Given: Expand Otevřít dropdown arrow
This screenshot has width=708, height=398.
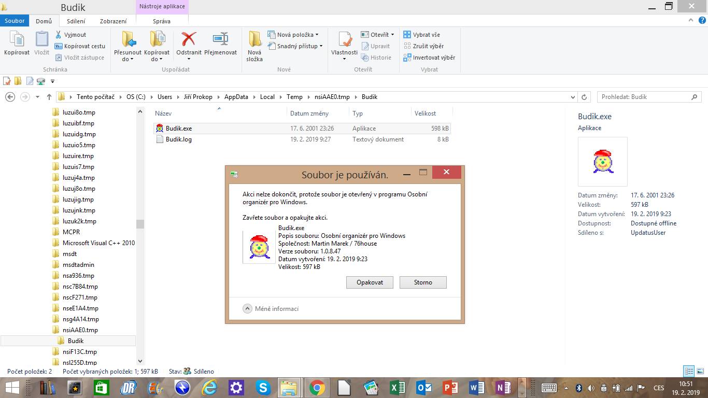Looking at the screenshot, I should 392,35.
